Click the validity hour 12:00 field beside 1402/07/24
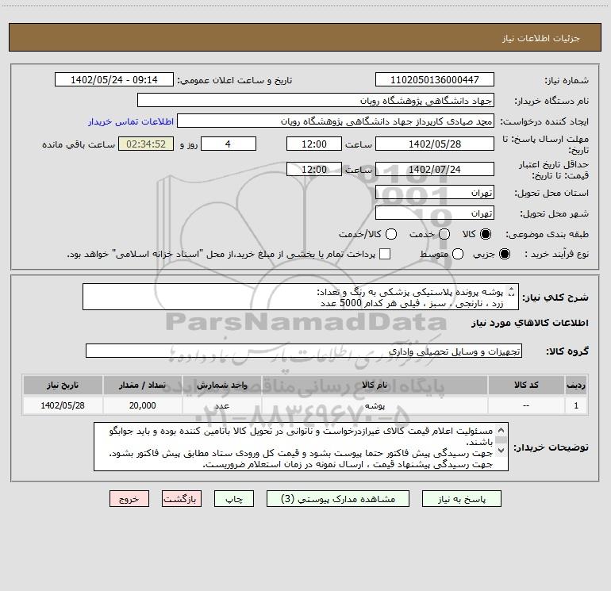The image size is (611, 591). [314, 169]
